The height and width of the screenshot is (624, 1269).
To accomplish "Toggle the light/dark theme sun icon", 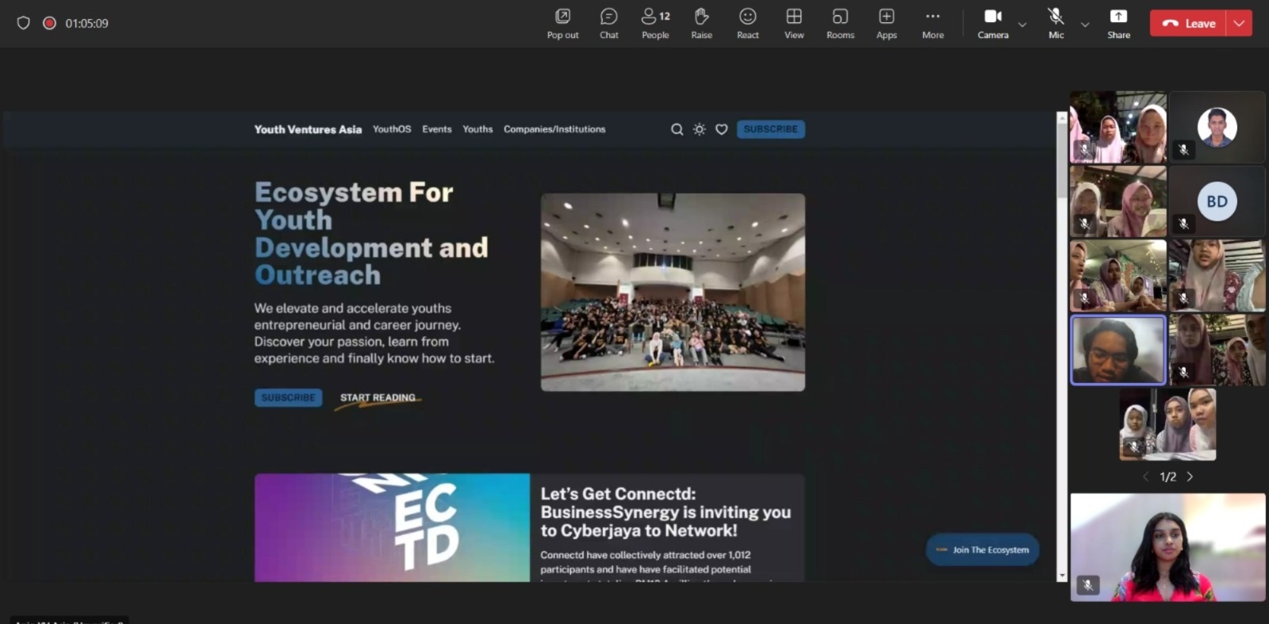I will pyautogui.click(x=699, y=129).
